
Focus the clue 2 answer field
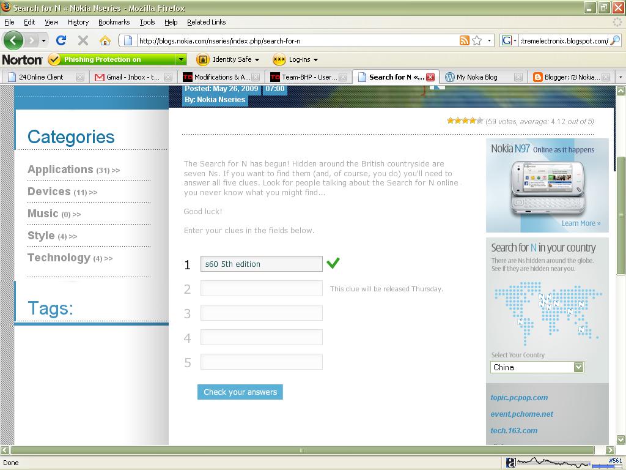(x=262, y=289)
